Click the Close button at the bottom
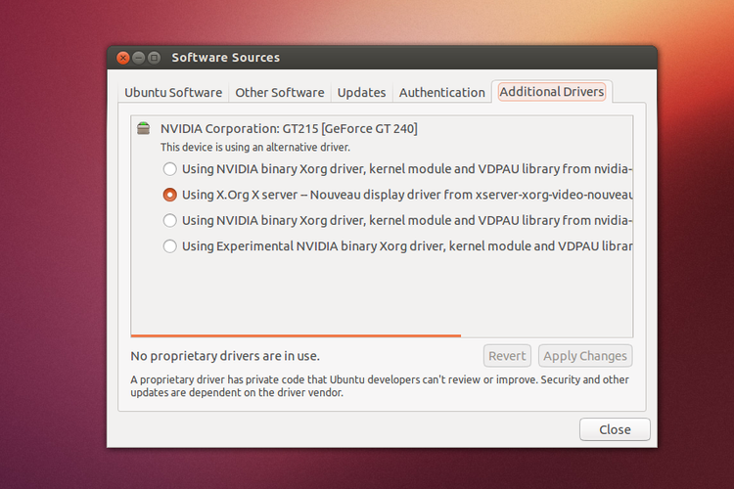The width and height of the screenshot is (734, 489). 615,429
